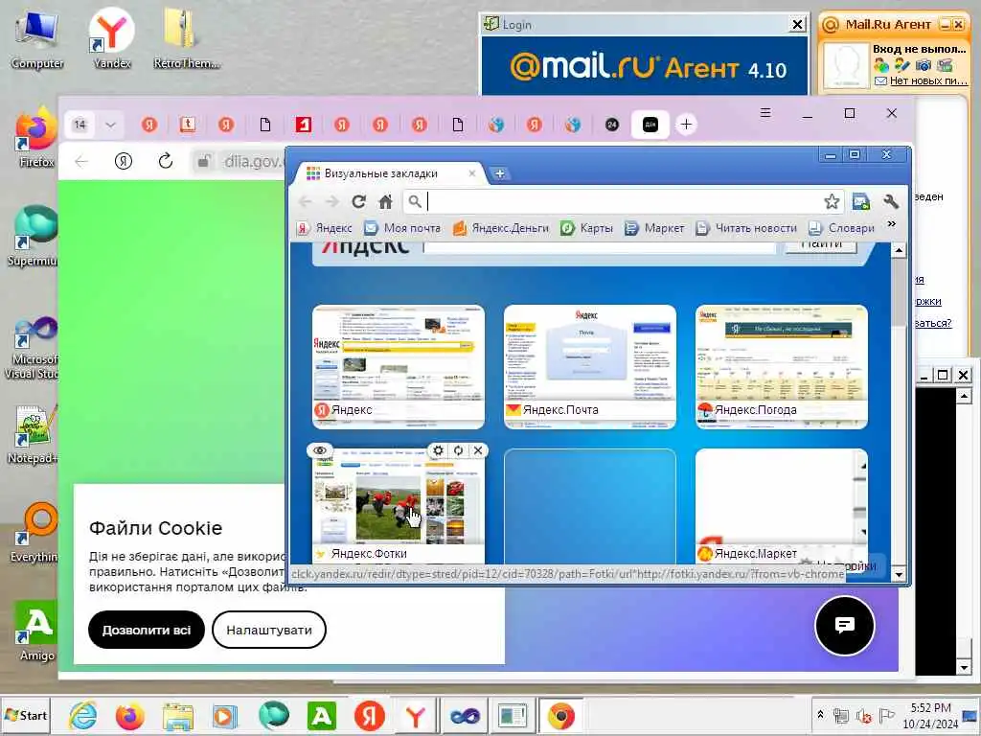Screen dimensions: 981x736
Task: Show hidden tray icons arrow
Action: pos(821,715)
